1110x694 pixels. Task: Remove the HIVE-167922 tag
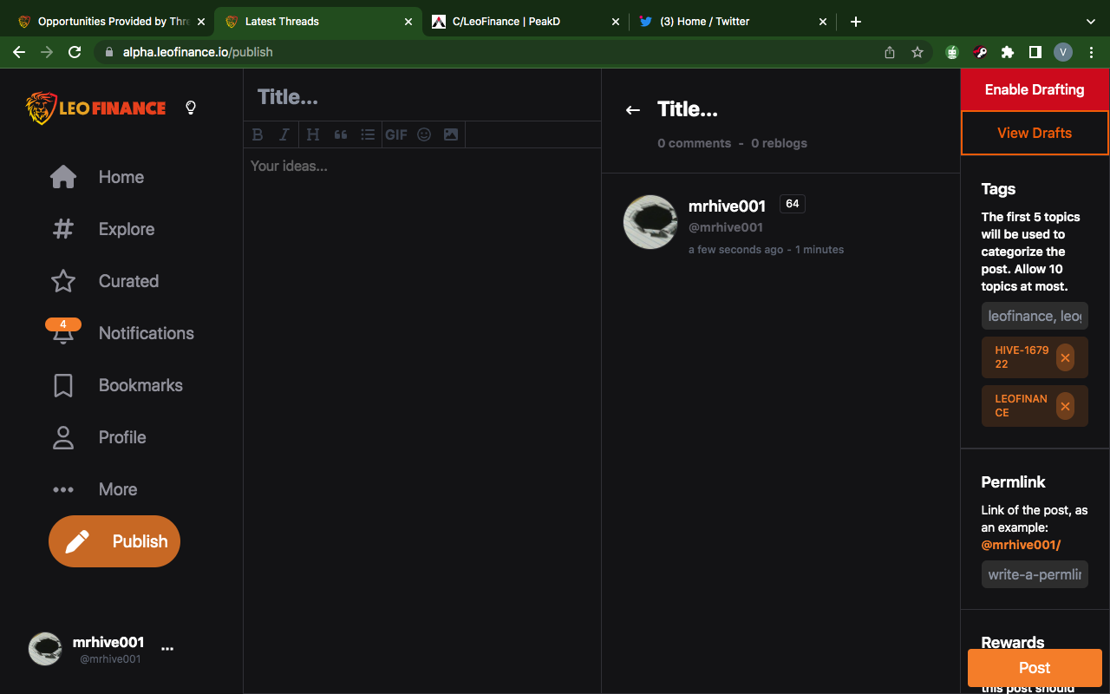tap(1065, 357)
